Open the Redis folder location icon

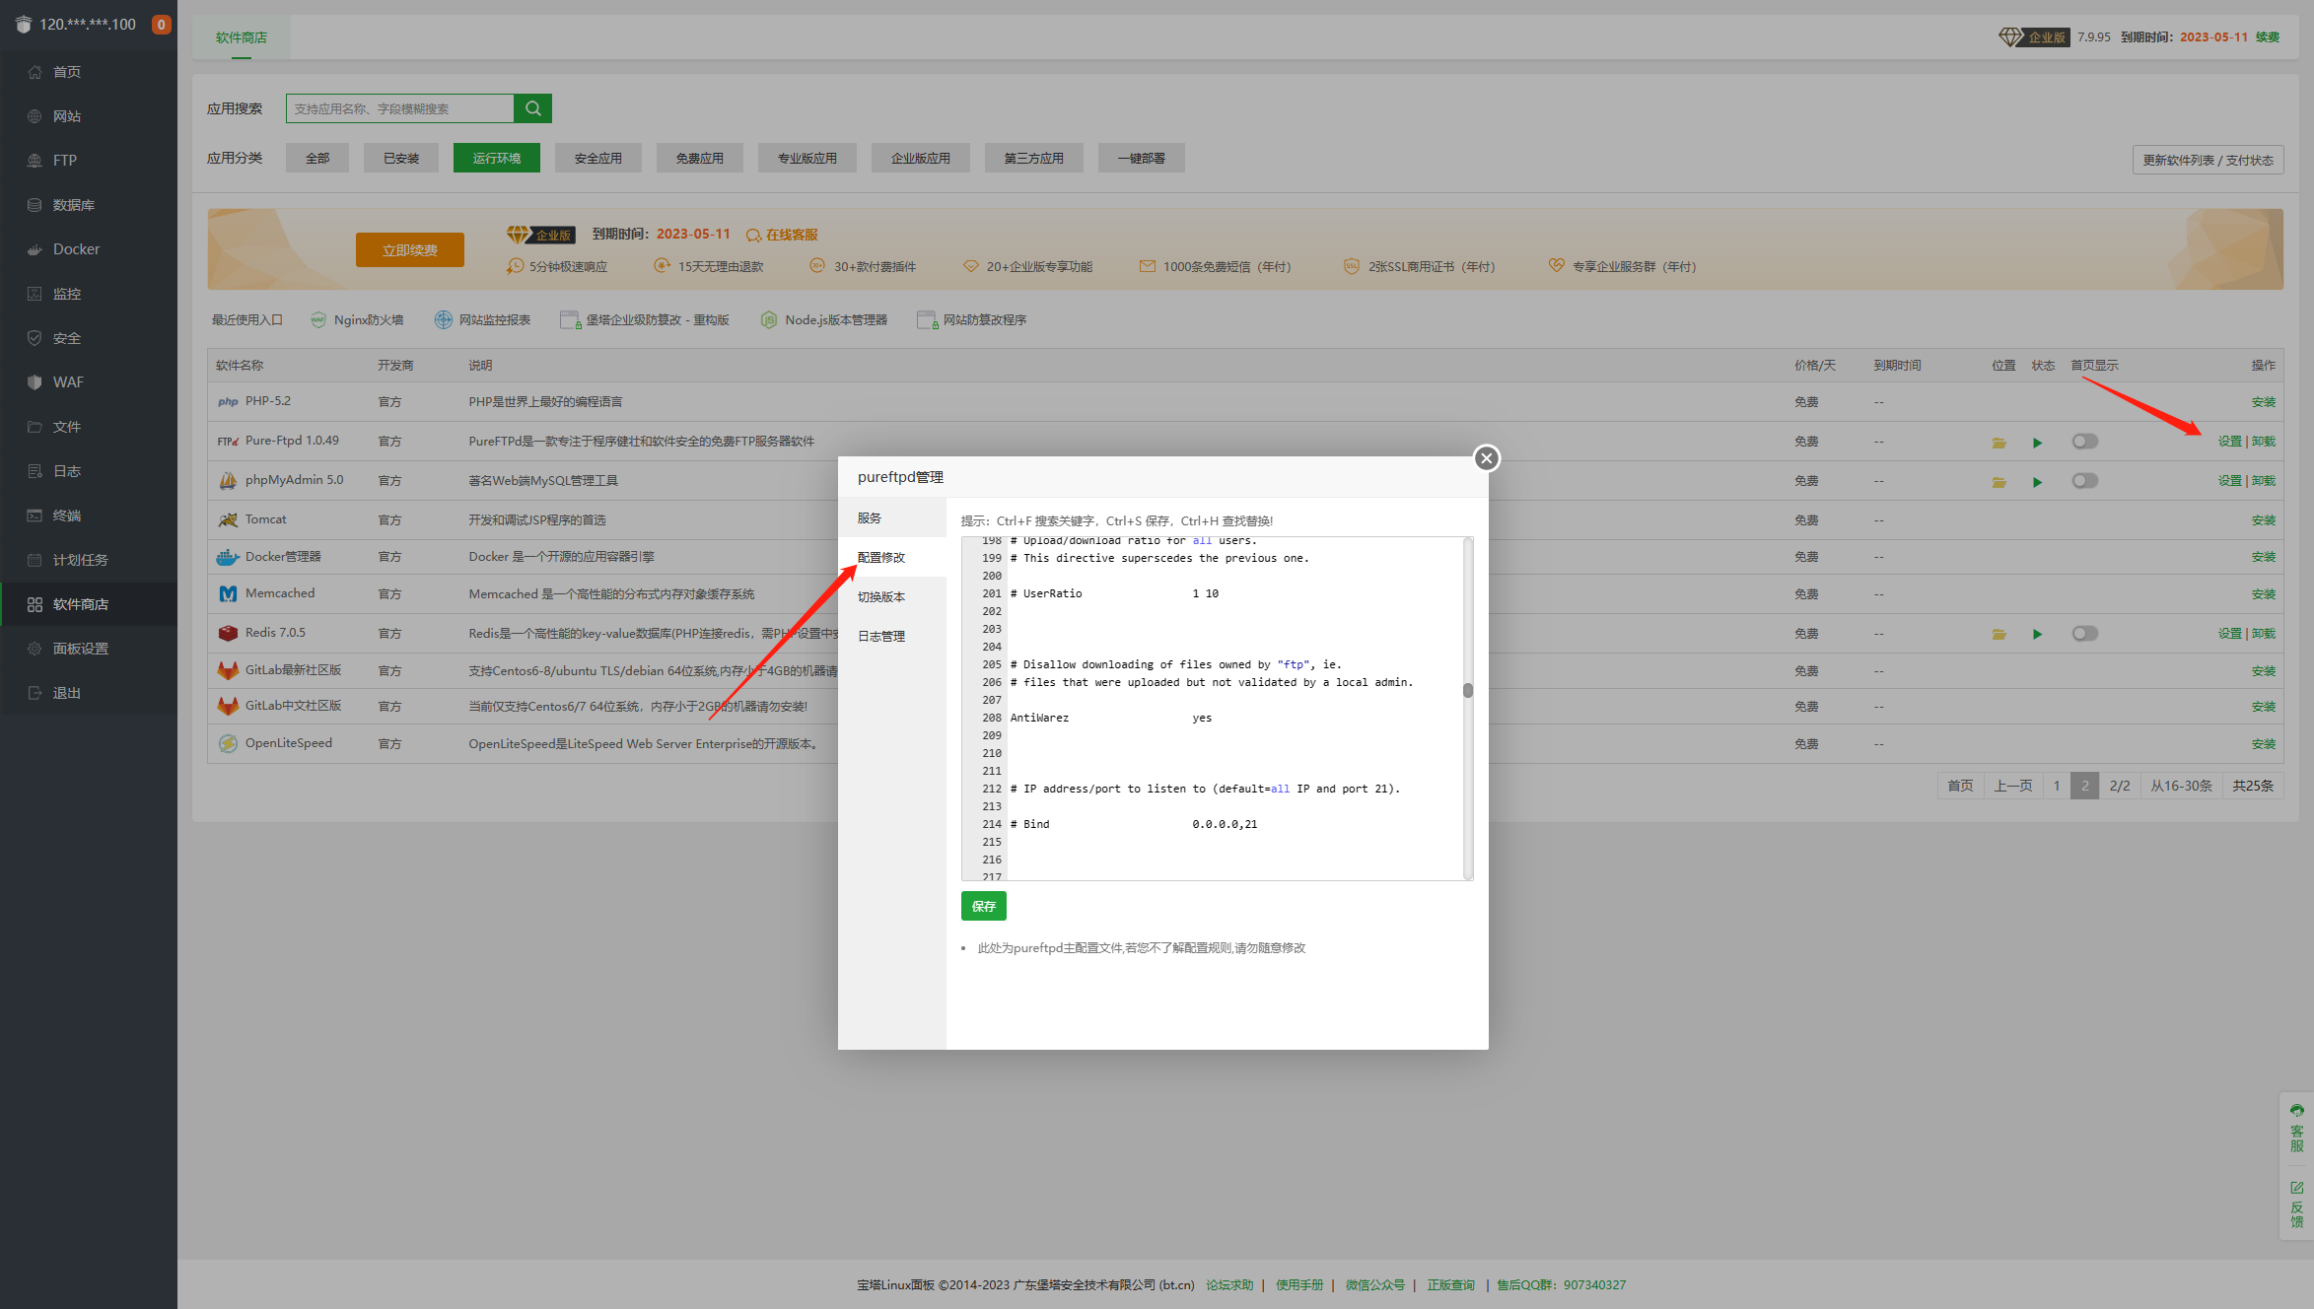tap(1998, 634)
